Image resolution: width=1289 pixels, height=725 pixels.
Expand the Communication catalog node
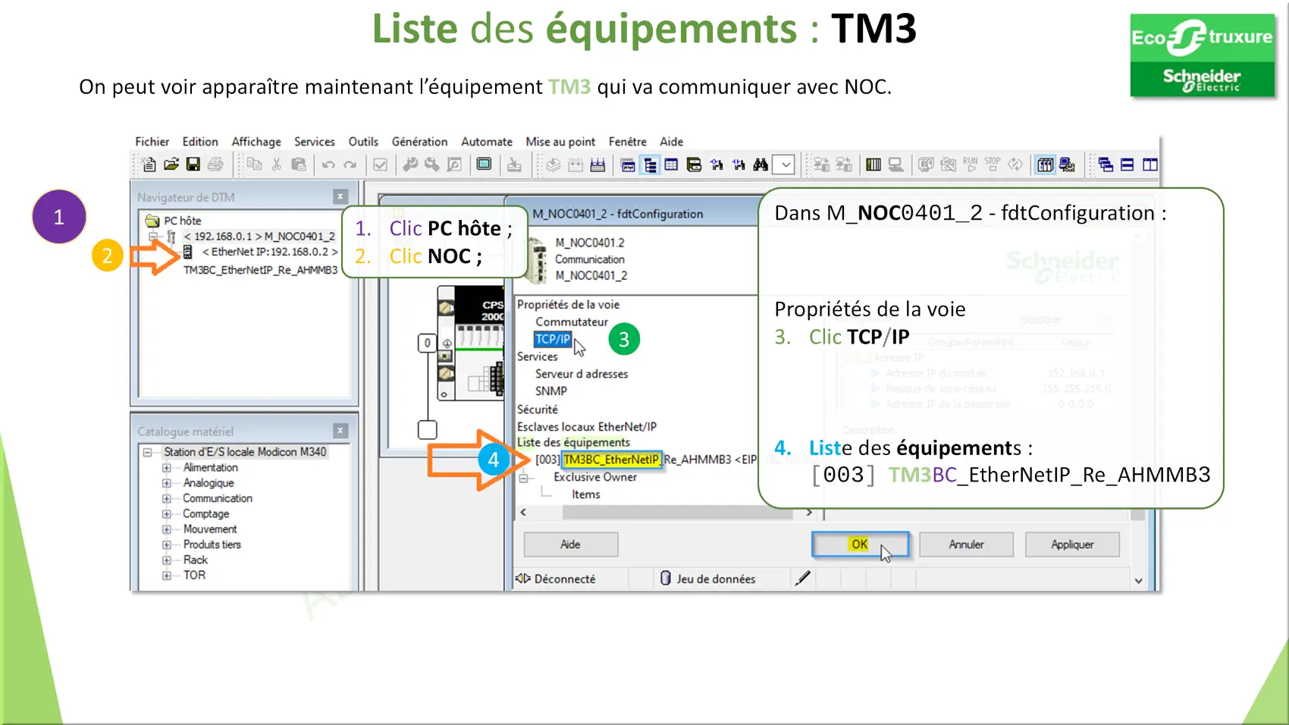(x=167, y=498)
